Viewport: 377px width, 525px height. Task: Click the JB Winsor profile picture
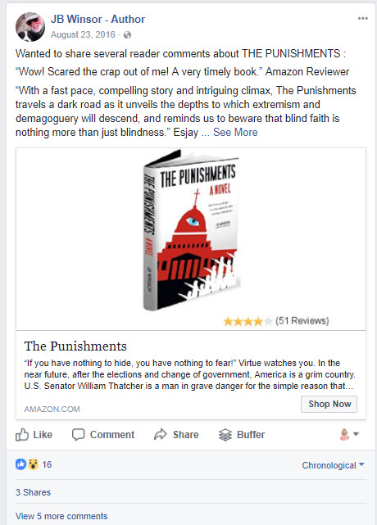click(x=30, y=27)
